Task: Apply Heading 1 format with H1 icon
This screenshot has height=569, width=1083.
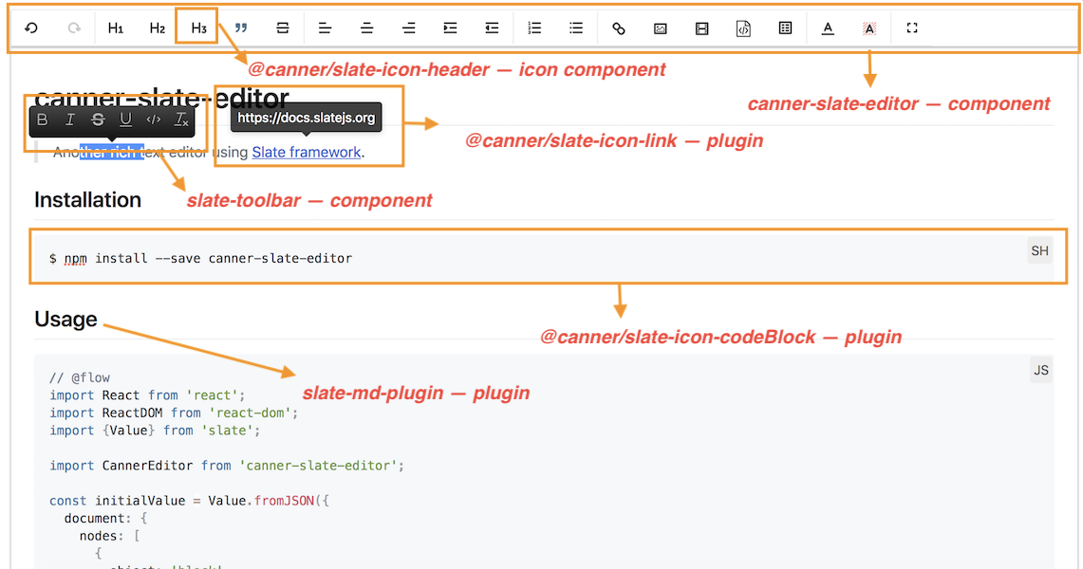Action: click(x=116, y=28)
